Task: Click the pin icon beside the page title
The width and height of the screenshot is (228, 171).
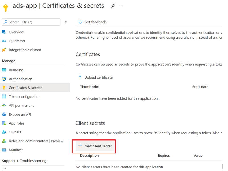Action: (x=113, y=6)
